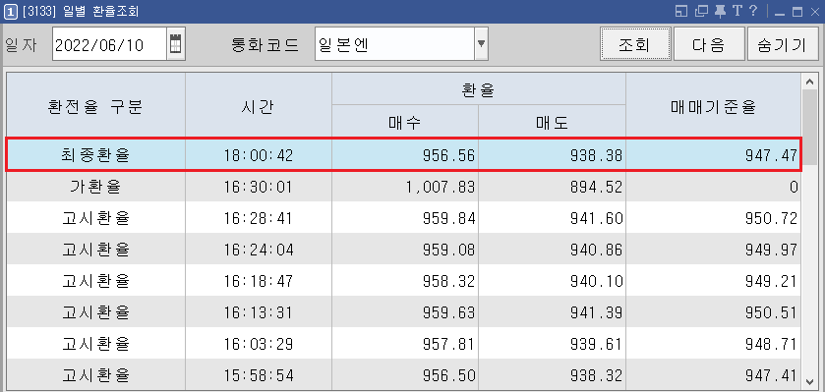
Task: Open help with the question mark icon
Action: [753, 11]
